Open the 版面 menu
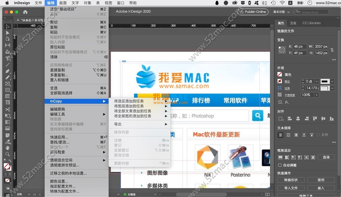 [x=63, y=3]
